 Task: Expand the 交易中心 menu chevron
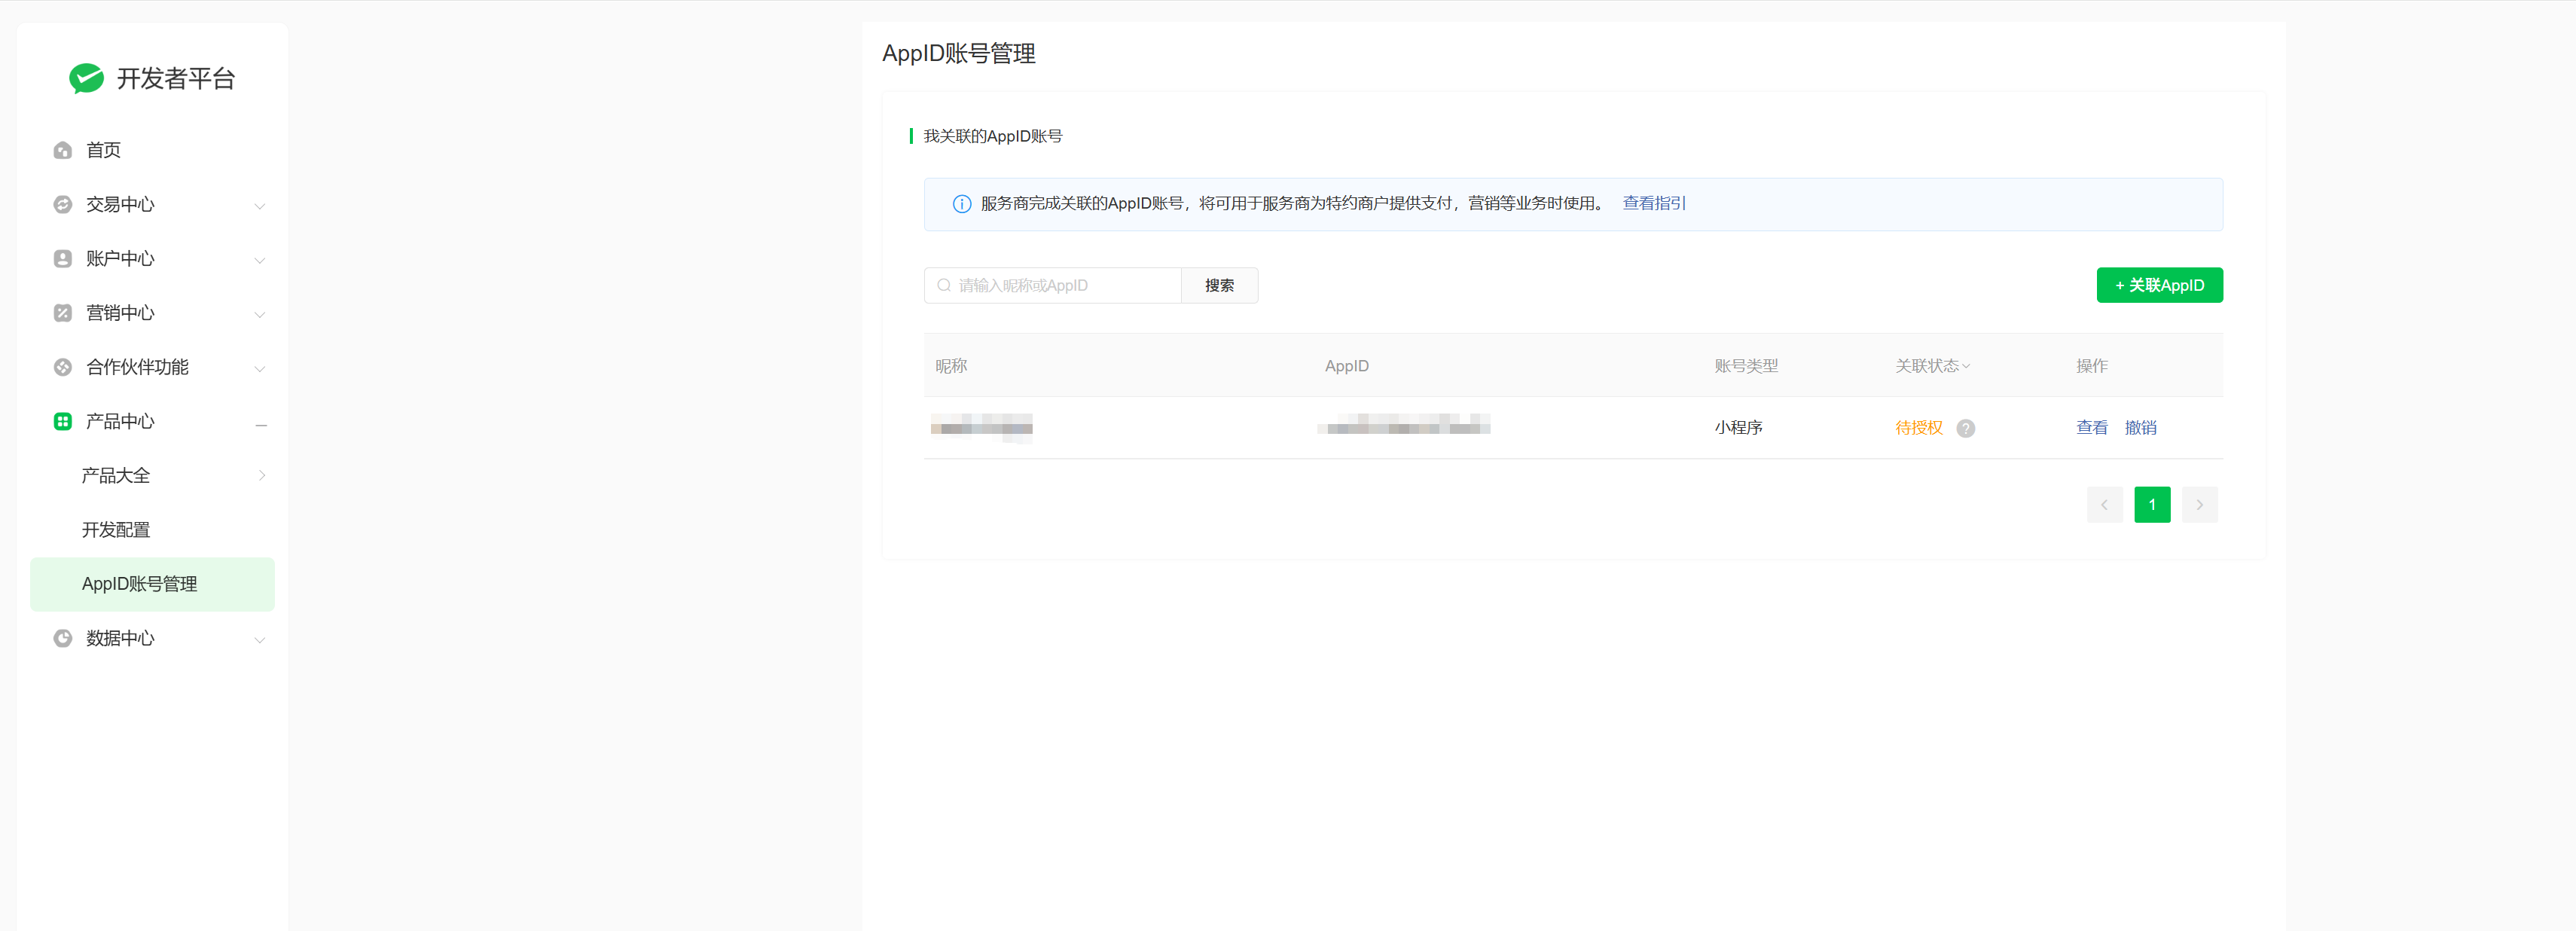(x=260, y=206)
